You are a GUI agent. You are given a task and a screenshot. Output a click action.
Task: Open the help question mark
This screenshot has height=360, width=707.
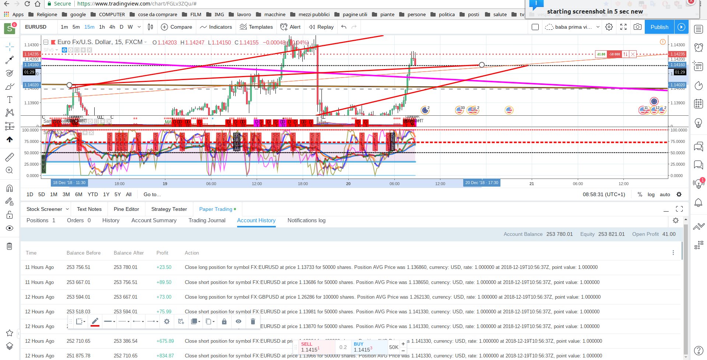(699, 351)
